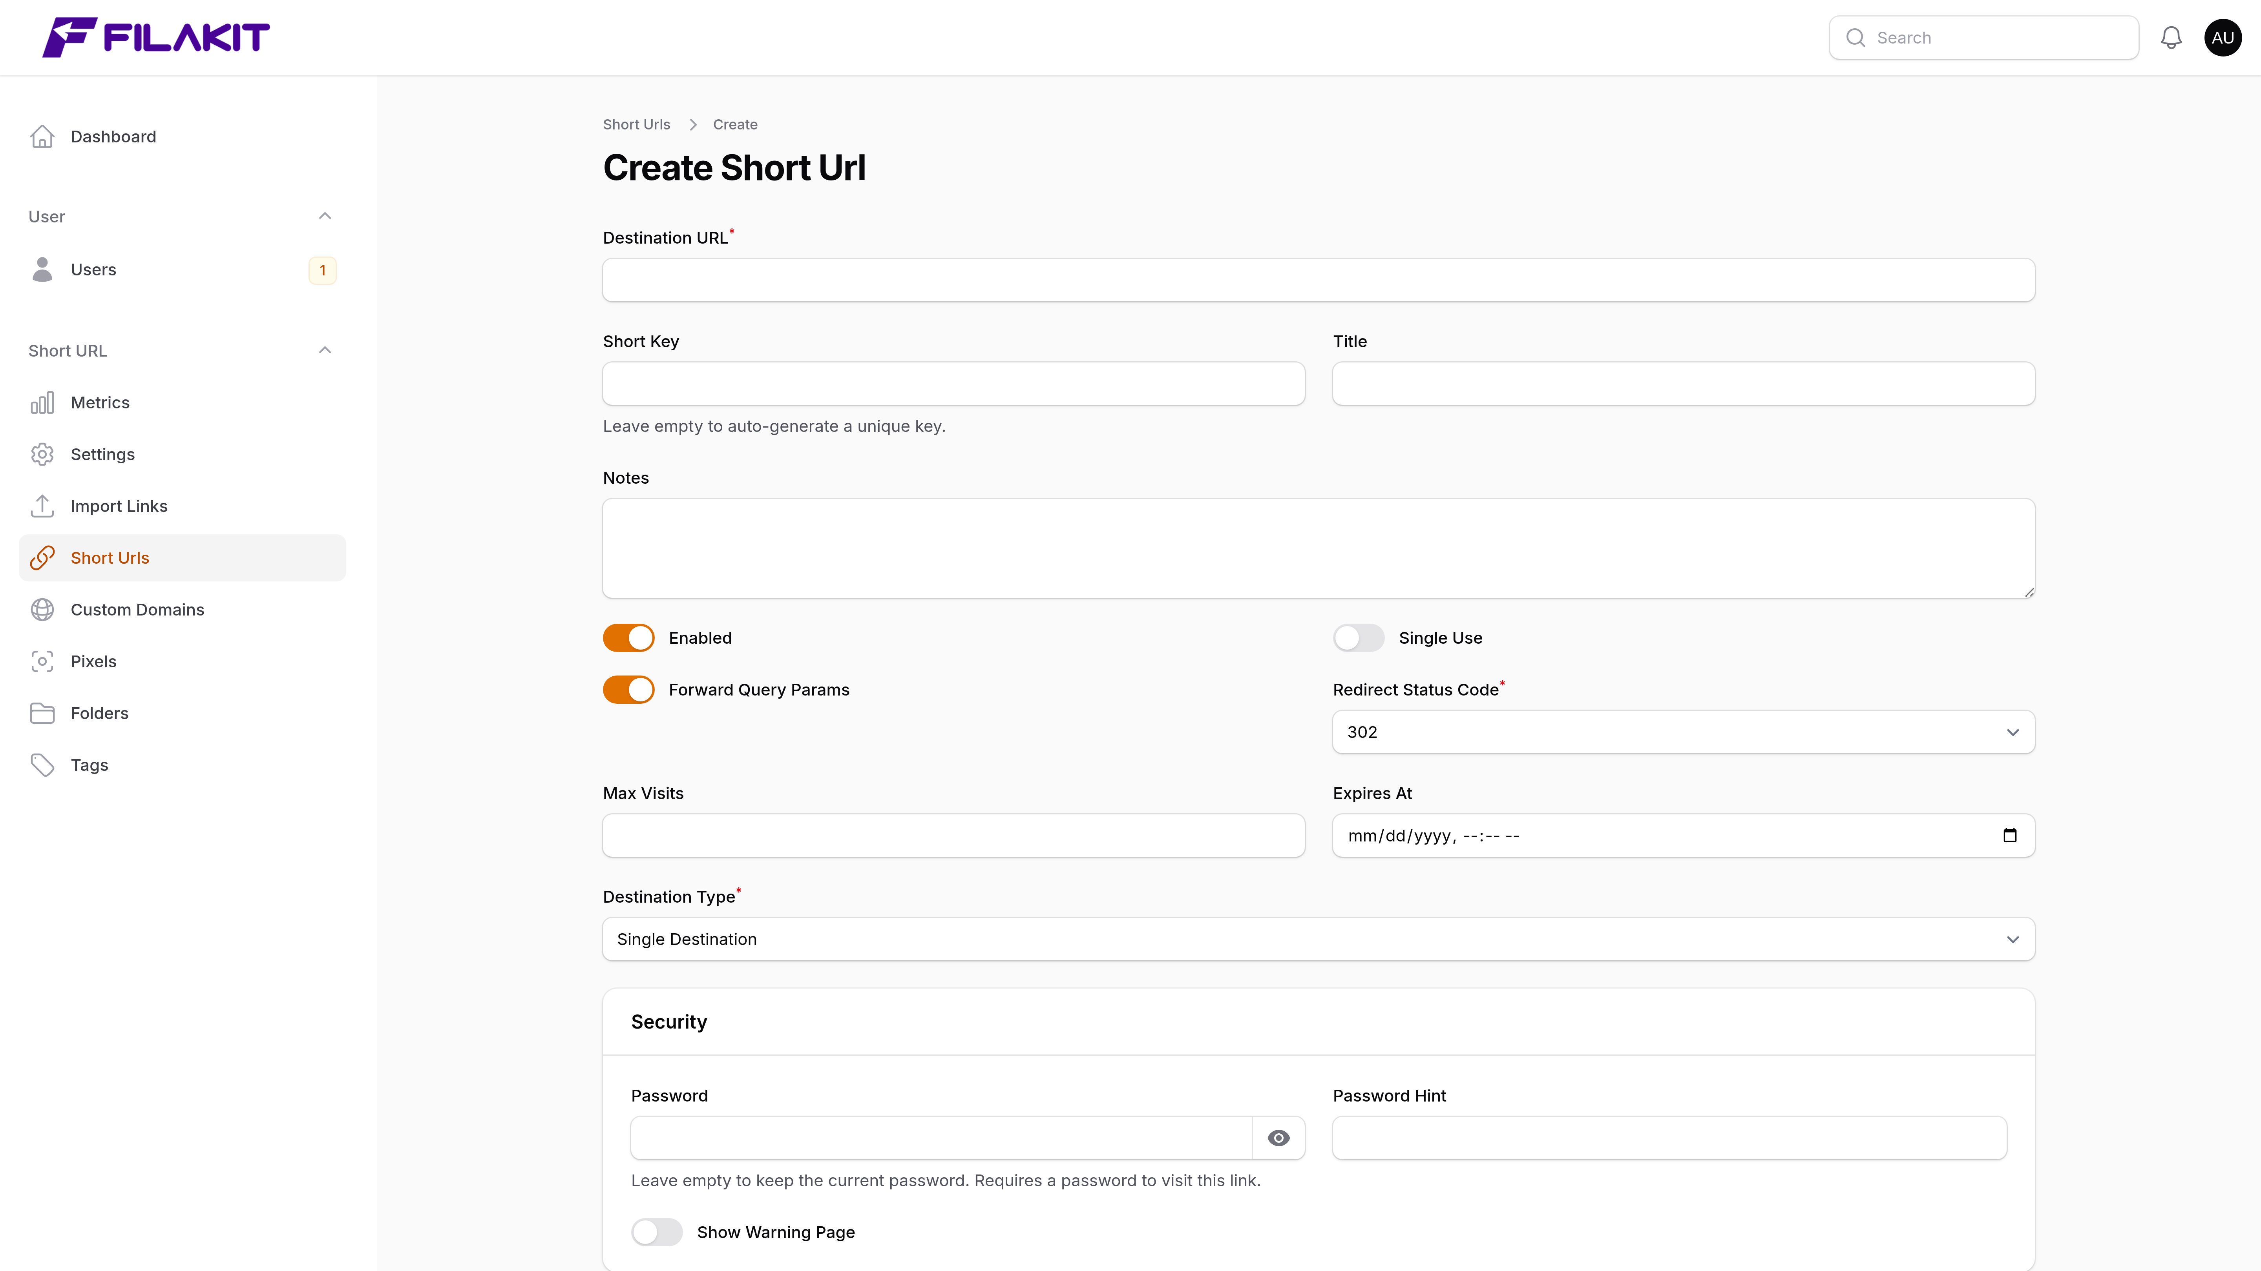Click the Forward Query Params label

coord(758,690)
